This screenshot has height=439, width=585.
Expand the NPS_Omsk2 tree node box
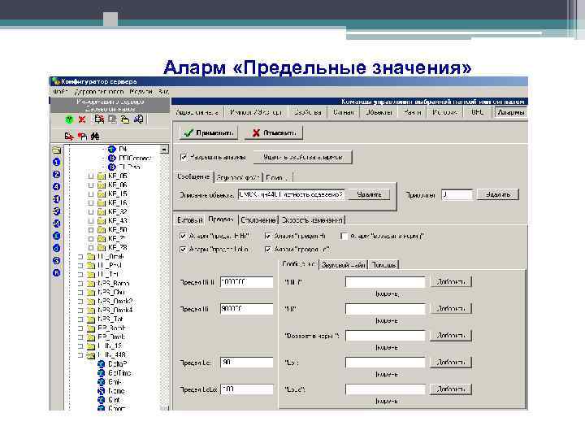coord(80,302)
